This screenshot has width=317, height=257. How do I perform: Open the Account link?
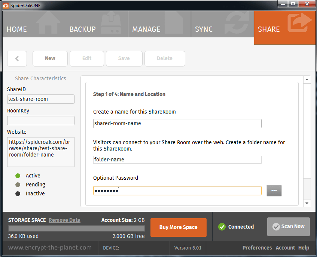click(x=285, y=248)
